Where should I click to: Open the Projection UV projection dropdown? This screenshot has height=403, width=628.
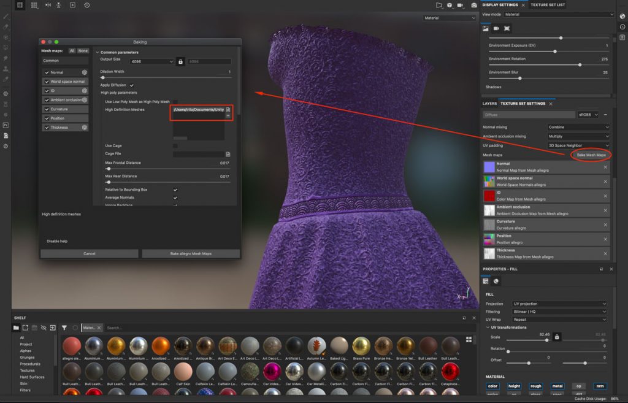559,304
